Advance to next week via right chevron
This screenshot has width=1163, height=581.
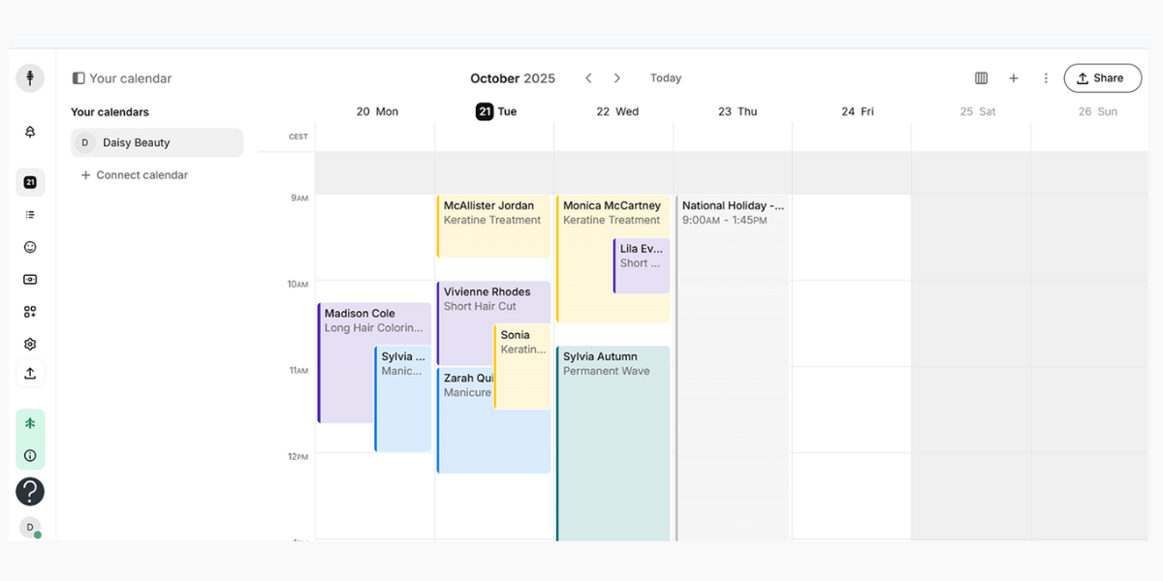[617, 77]
